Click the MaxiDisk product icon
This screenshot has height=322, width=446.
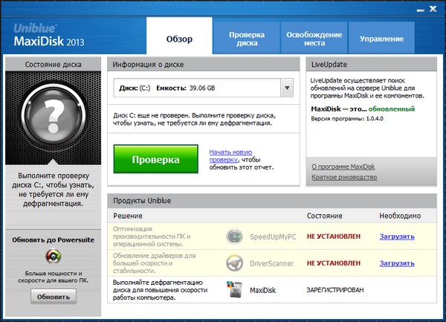[235, 289]
